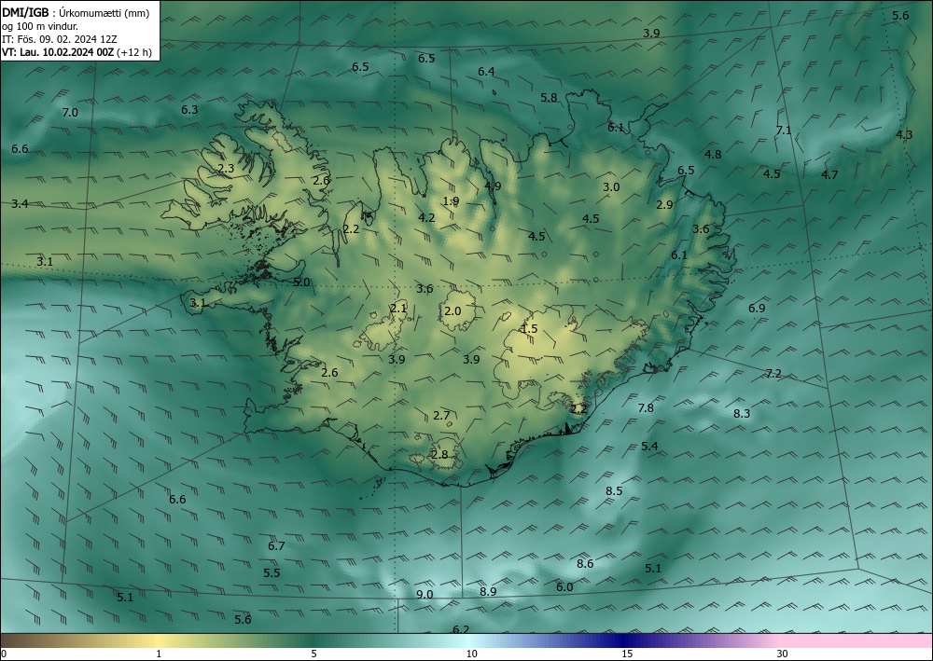933x661 pixels.
Task: Click the map value 7.1
Action: point(784,131)
